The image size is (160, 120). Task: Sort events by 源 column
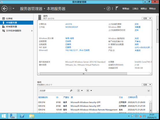[x=72, y=97]
